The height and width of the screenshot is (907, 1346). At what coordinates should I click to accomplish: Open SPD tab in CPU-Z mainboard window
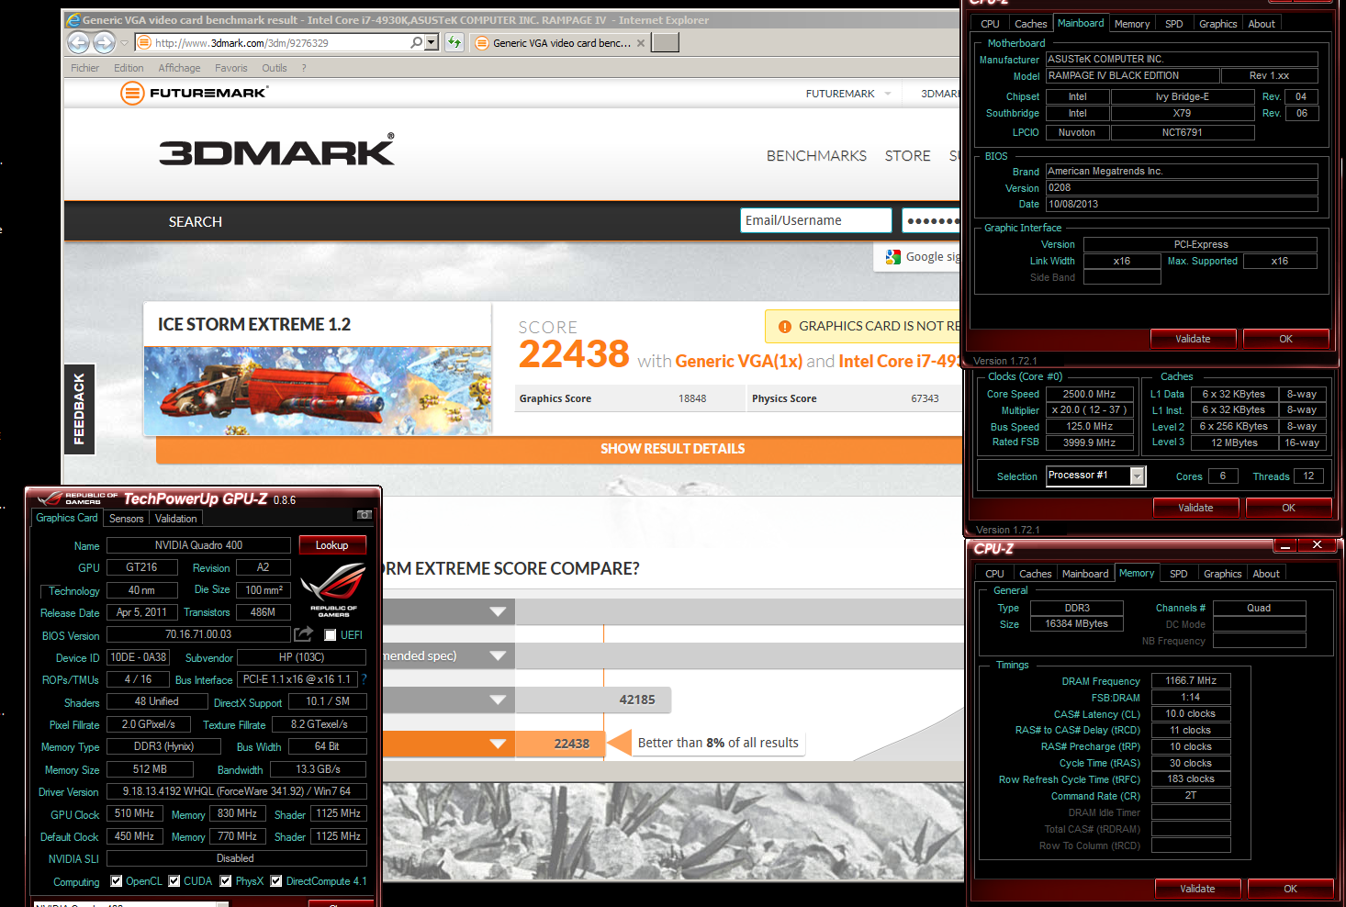(1174, 24)
